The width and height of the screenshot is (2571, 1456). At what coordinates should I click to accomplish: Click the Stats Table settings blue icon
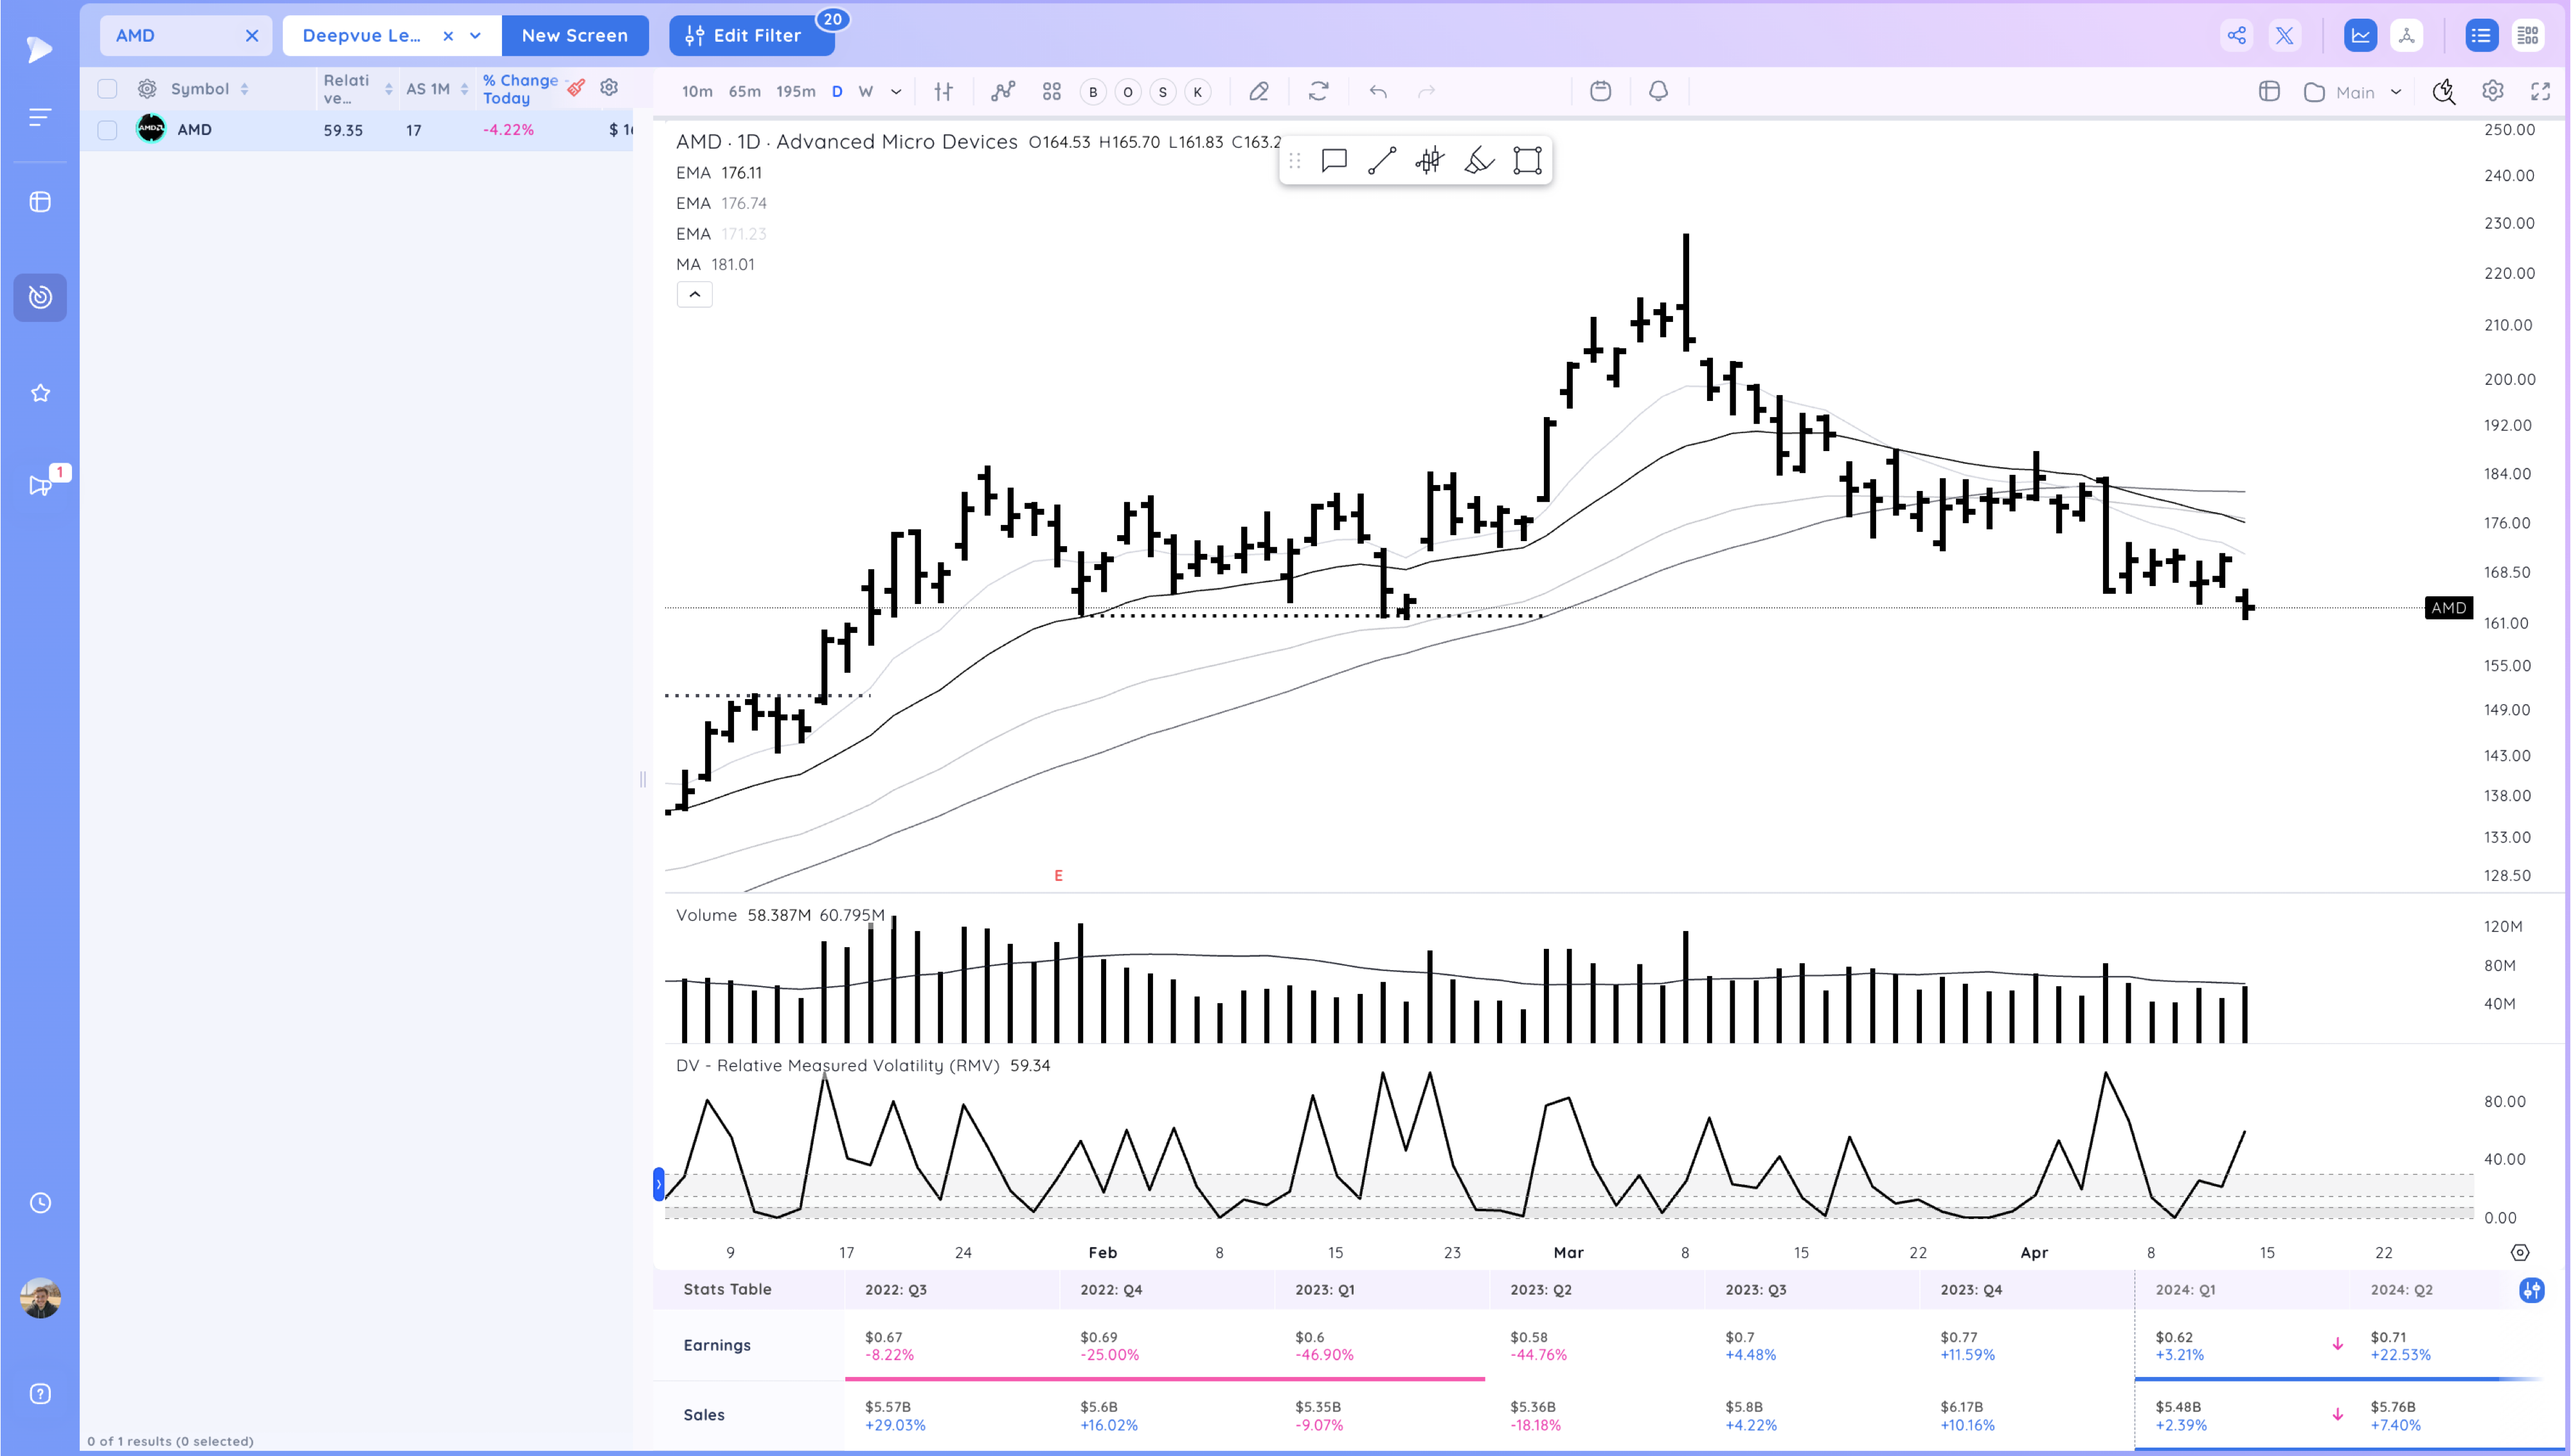[x=2531, y=1290]
